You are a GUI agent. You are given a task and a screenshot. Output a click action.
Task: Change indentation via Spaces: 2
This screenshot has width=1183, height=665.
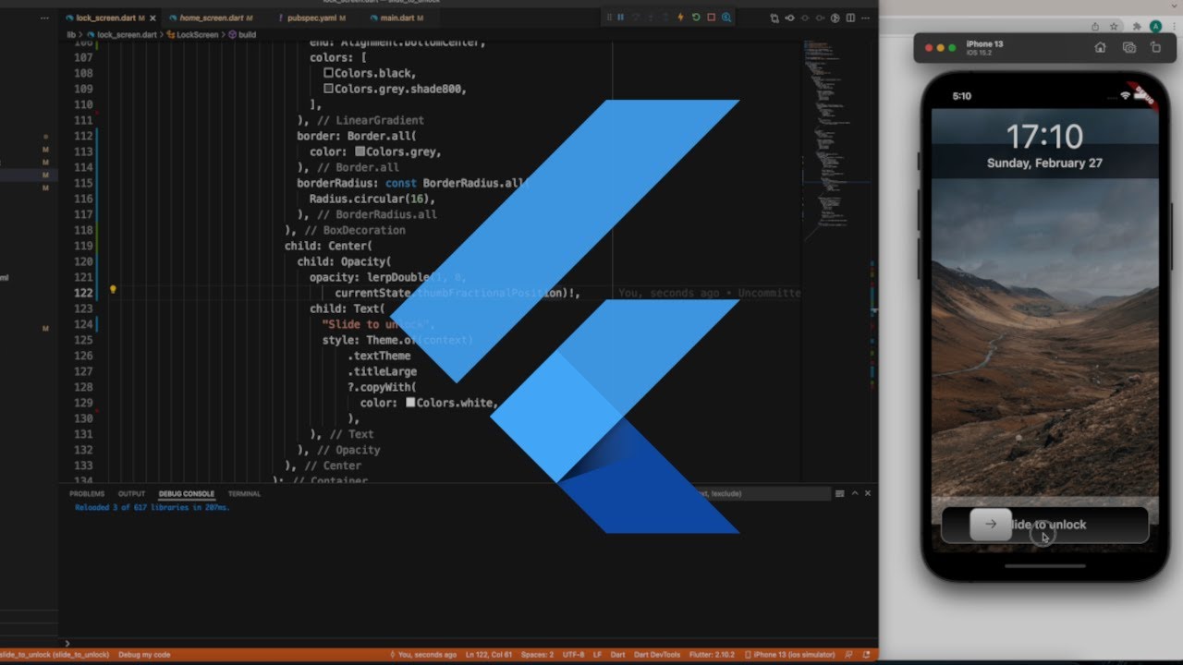click(x=536, y=655)
